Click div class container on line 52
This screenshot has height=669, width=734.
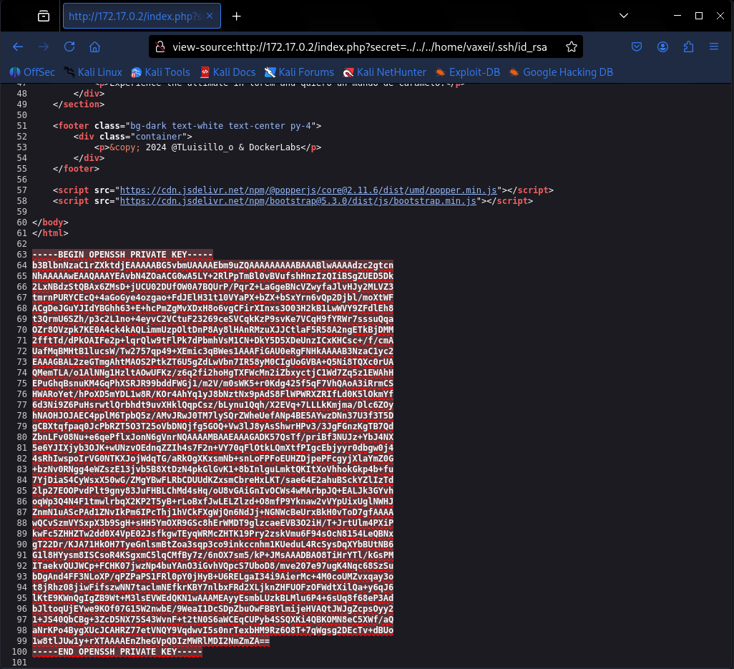pos(133,137)
